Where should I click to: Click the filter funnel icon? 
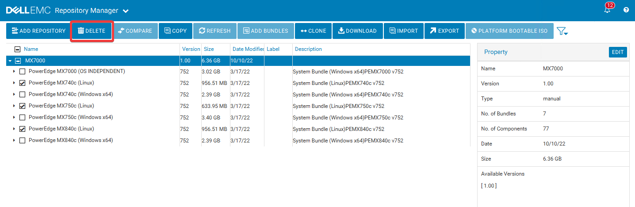[562, 31]
